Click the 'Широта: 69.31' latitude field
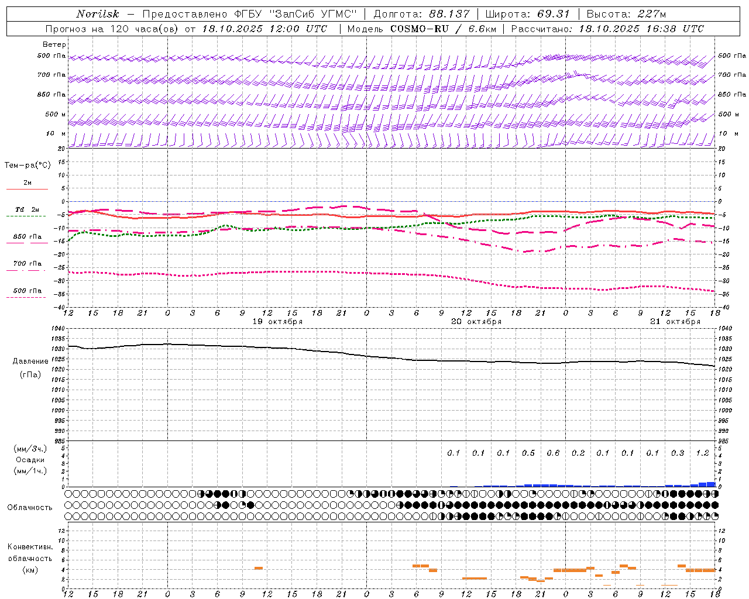The height and width of the screenshot is (599, 749). (x=528, y=14)
